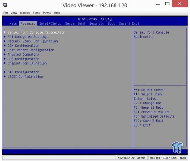Image resolution: width=190 pixels, height=161 pixels.
Task: Click arrow beside PCI Subsystem Settings
Action: 5,37
